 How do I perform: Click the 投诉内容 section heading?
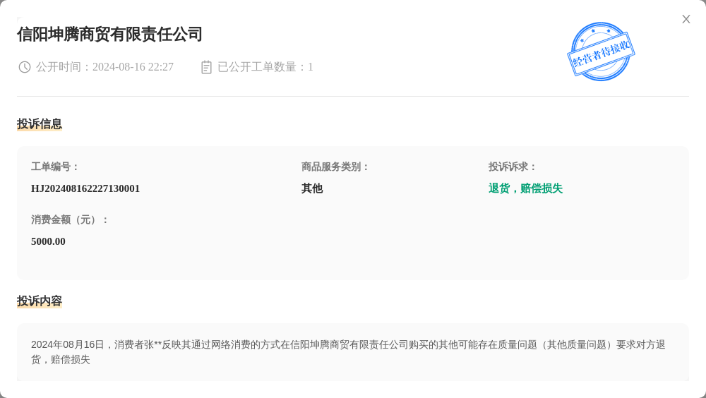tap(40, 301)
